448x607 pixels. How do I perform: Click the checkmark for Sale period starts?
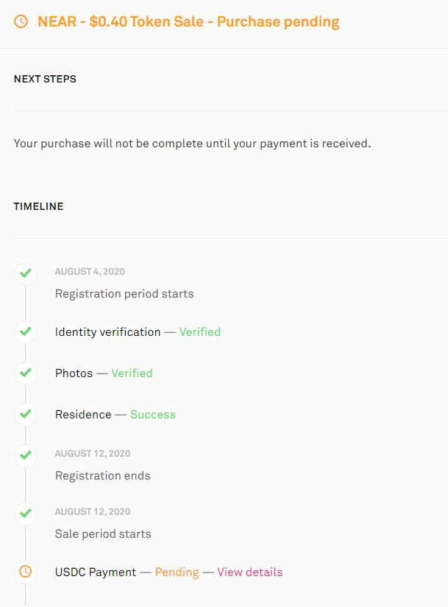coord(26,513)
